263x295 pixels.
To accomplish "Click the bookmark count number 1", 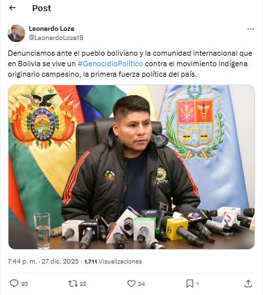I will tap(197, 284).
